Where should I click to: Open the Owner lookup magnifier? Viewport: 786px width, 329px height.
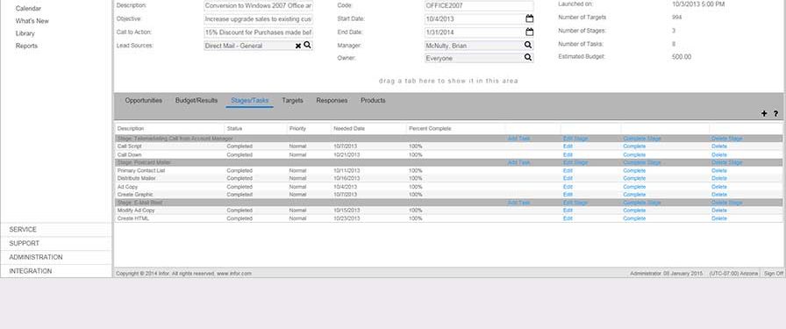[x=528, y=58]
